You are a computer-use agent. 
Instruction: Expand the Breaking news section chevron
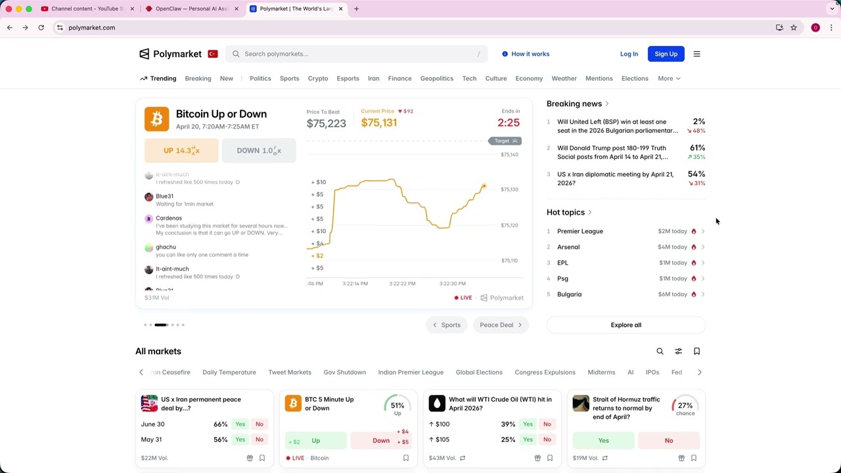606,104
